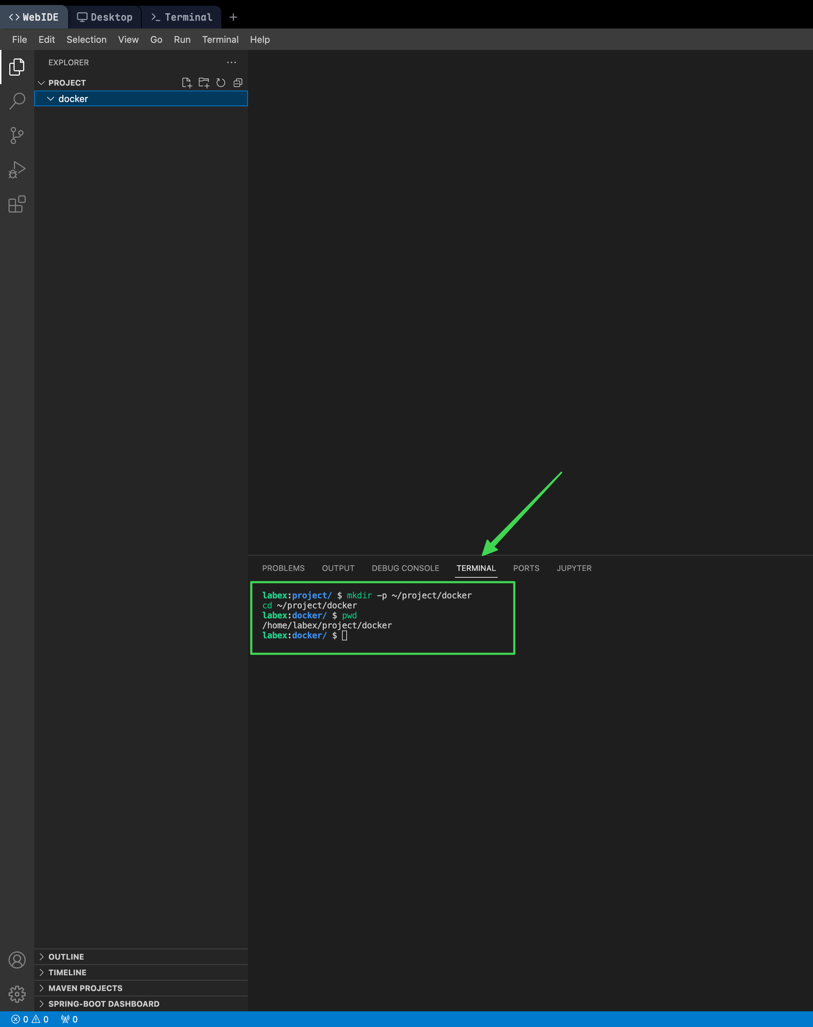
Task: Create a new folder in PROJECT
Action: tap(204, 82)
